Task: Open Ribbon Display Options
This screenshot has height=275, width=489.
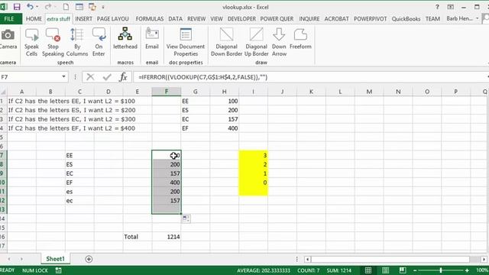Action: [451, 7]
